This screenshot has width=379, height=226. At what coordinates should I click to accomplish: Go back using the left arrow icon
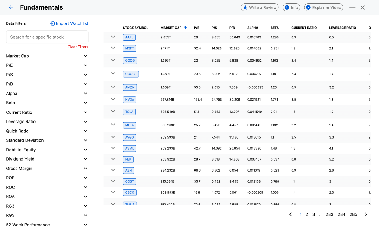11,7
